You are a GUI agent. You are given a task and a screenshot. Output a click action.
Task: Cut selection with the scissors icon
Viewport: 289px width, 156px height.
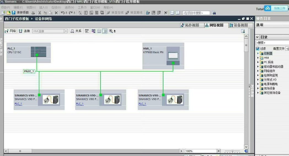click(x=39, y=13)
